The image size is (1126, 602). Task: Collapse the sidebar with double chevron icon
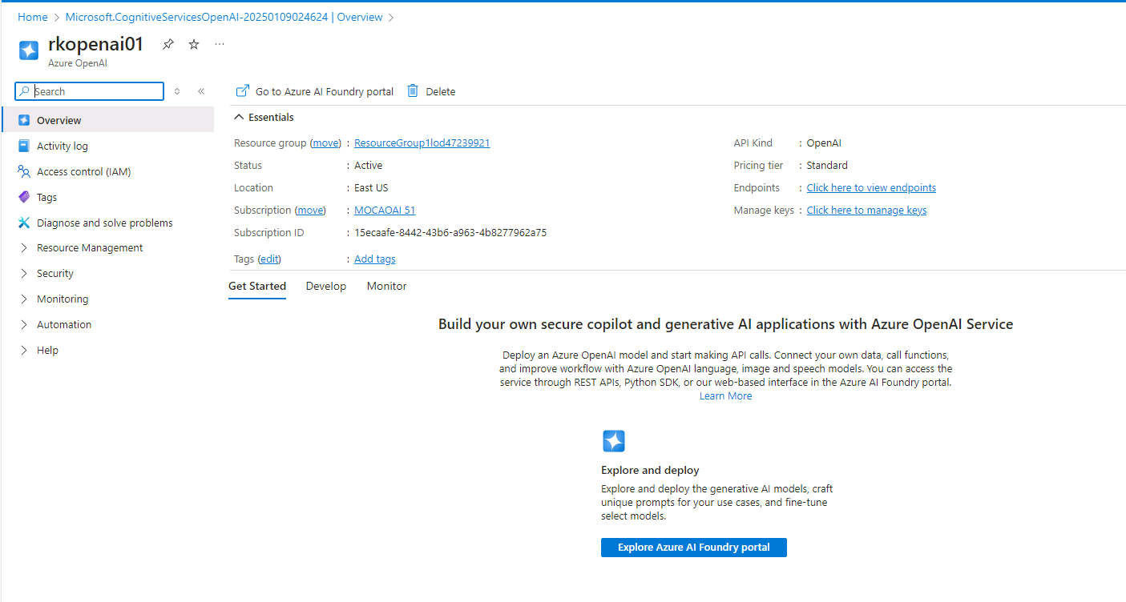[x=201, y=91]
